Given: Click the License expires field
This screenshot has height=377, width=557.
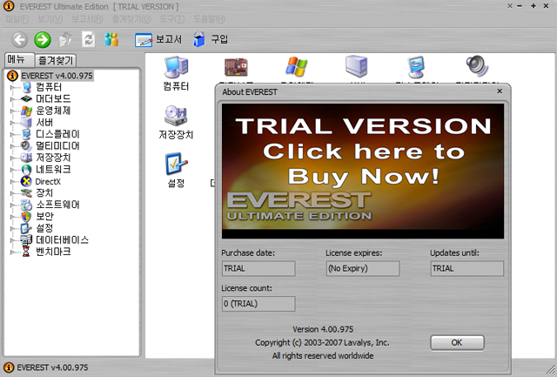Looking at the screenshot, I should click(363, 268).
